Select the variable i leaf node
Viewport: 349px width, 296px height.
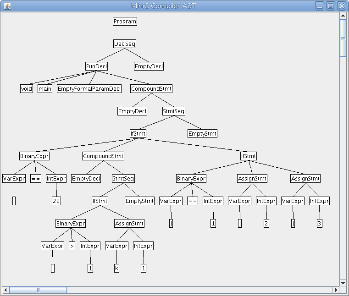(x=14, y=201)
